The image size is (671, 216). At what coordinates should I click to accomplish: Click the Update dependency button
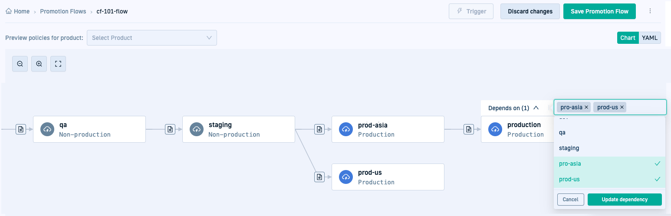(x=625, y=200)
